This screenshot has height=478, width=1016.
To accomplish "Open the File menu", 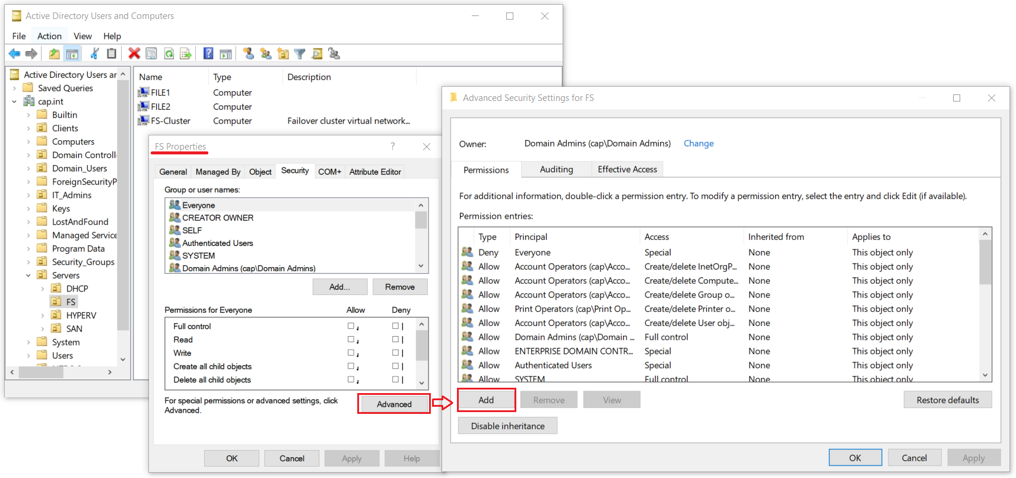I will 19,36.
